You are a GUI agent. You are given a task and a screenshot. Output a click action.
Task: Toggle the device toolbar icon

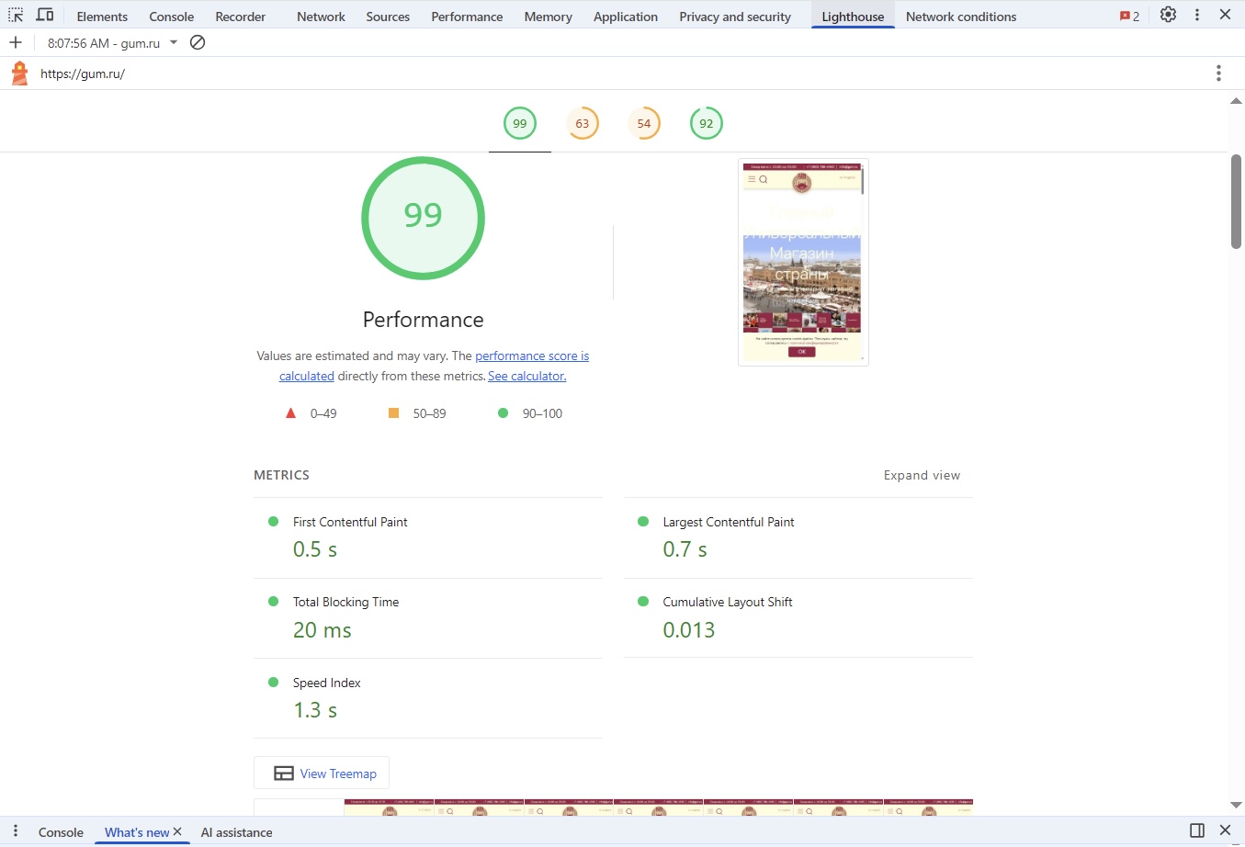(44, 16)
